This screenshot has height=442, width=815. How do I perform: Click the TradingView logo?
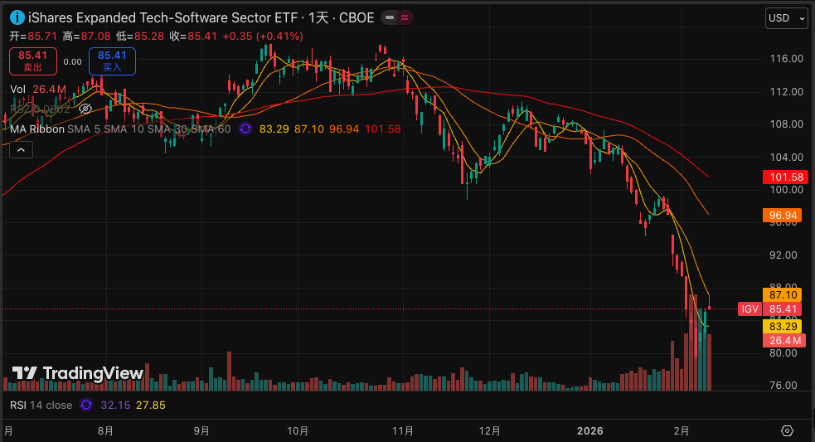pos(78,373)
